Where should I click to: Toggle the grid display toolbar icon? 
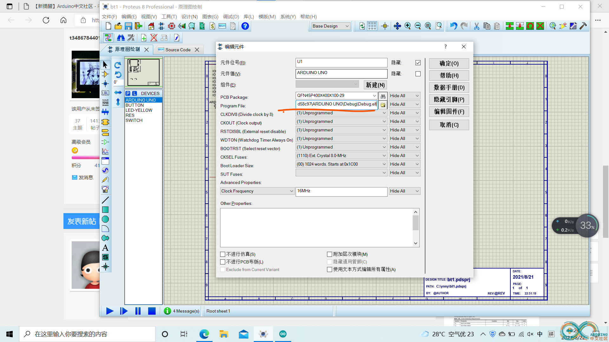372,26
